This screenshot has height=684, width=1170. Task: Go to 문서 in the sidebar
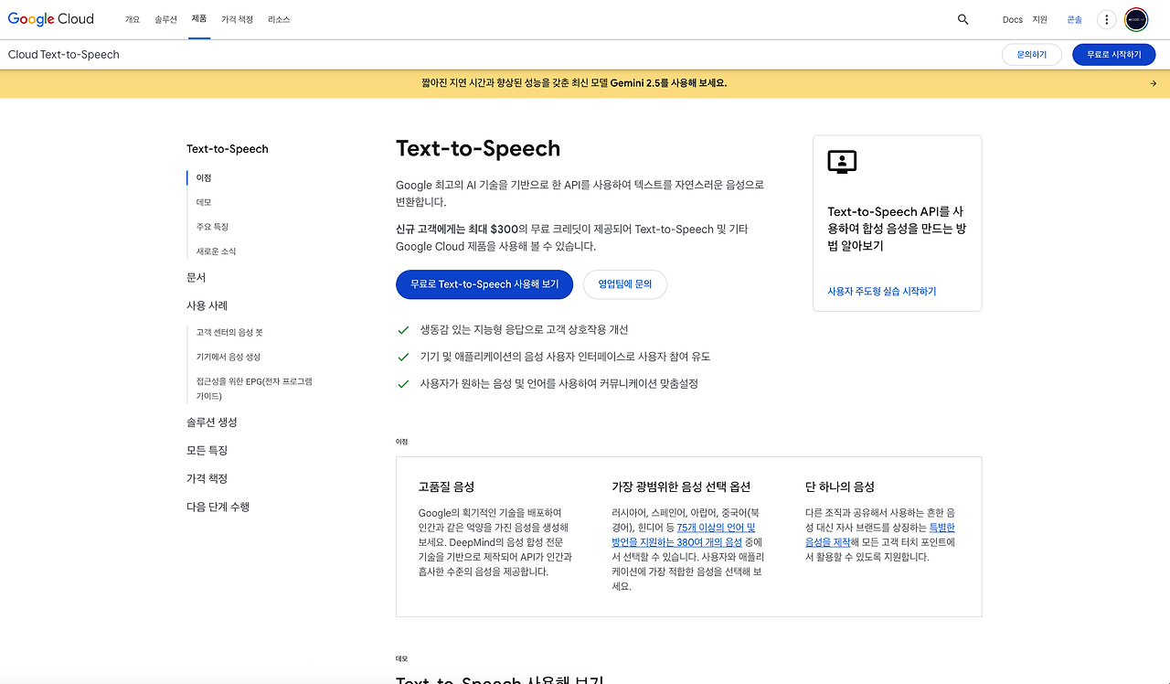tap(197, 278)
